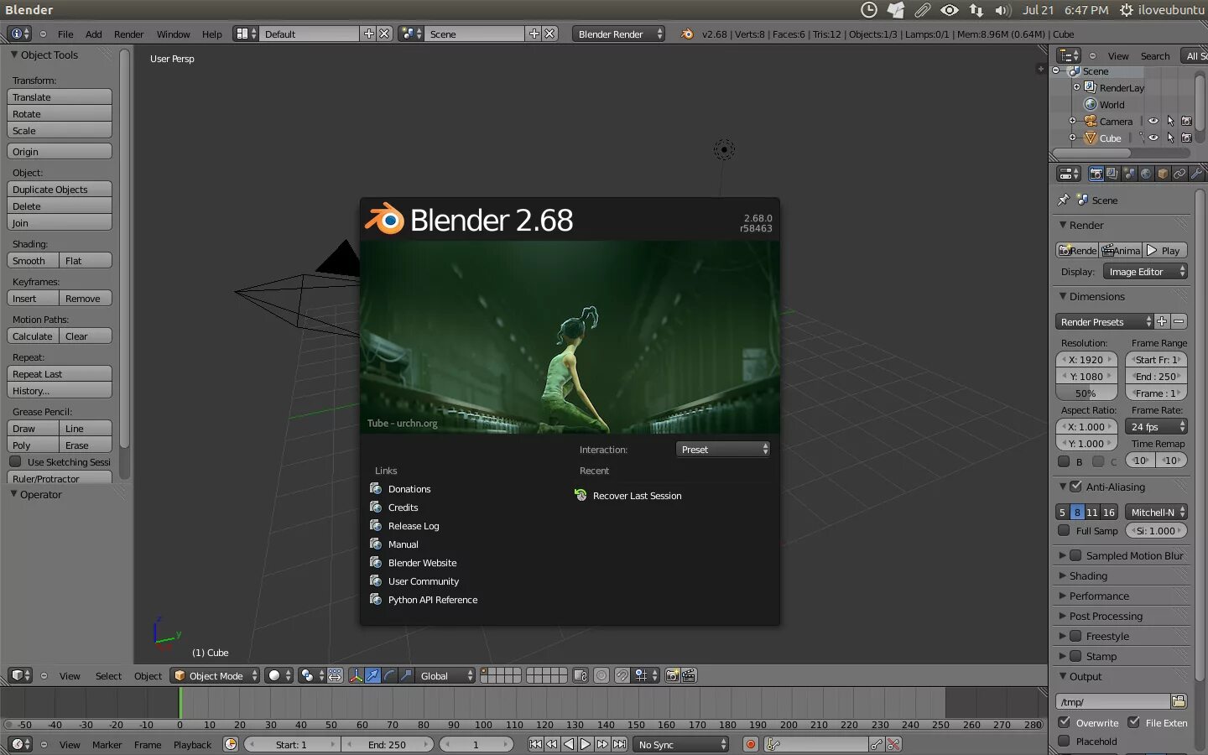Toggle the snap magnet icon

[x=622, y=675]
